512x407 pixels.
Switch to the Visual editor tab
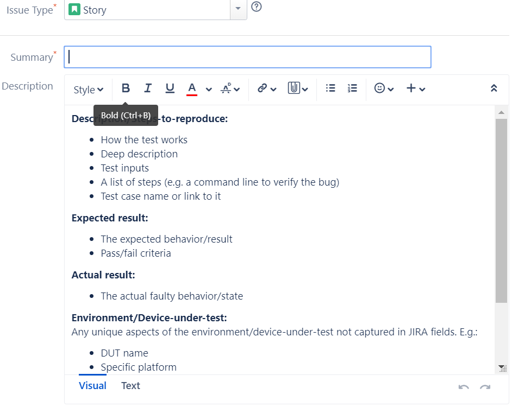pos(93,386)
